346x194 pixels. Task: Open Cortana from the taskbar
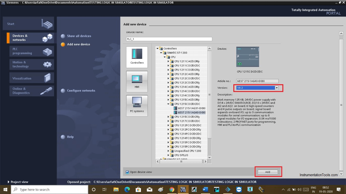pos(94,189)
